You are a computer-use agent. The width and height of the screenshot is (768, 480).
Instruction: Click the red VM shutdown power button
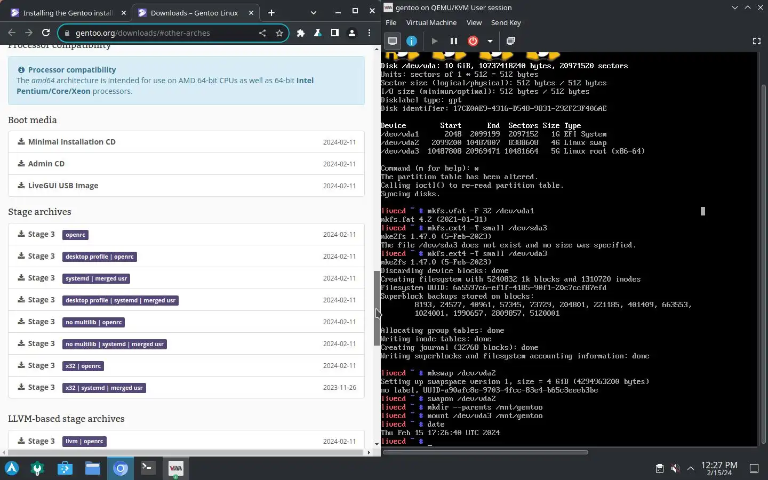pos(473,41)
